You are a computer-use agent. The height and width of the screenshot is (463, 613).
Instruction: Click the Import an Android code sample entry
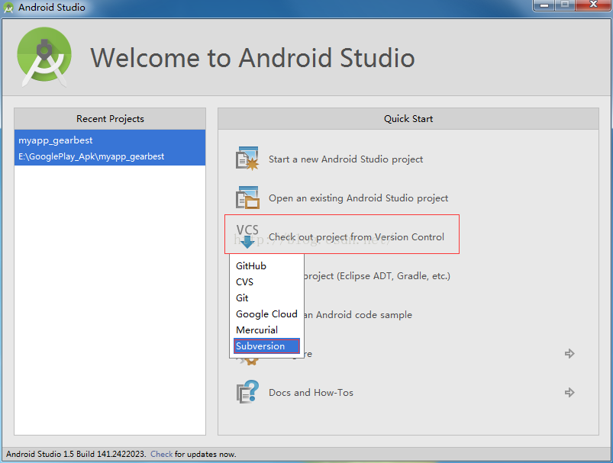coord(358,315)
